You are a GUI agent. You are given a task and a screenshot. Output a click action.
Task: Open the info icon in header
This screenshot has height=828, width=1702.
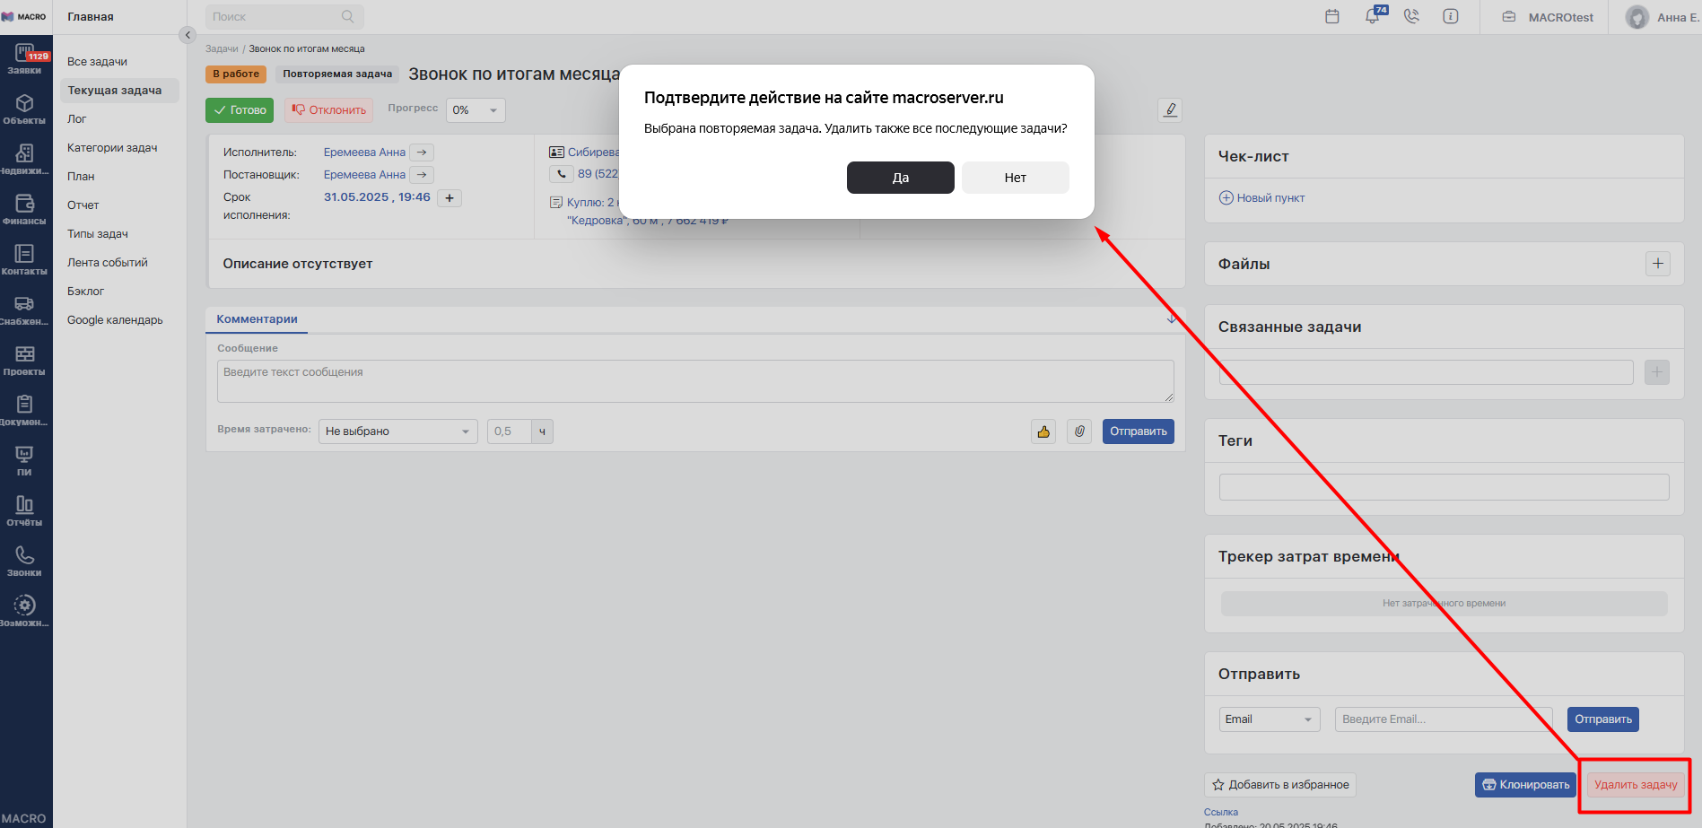1450,16
